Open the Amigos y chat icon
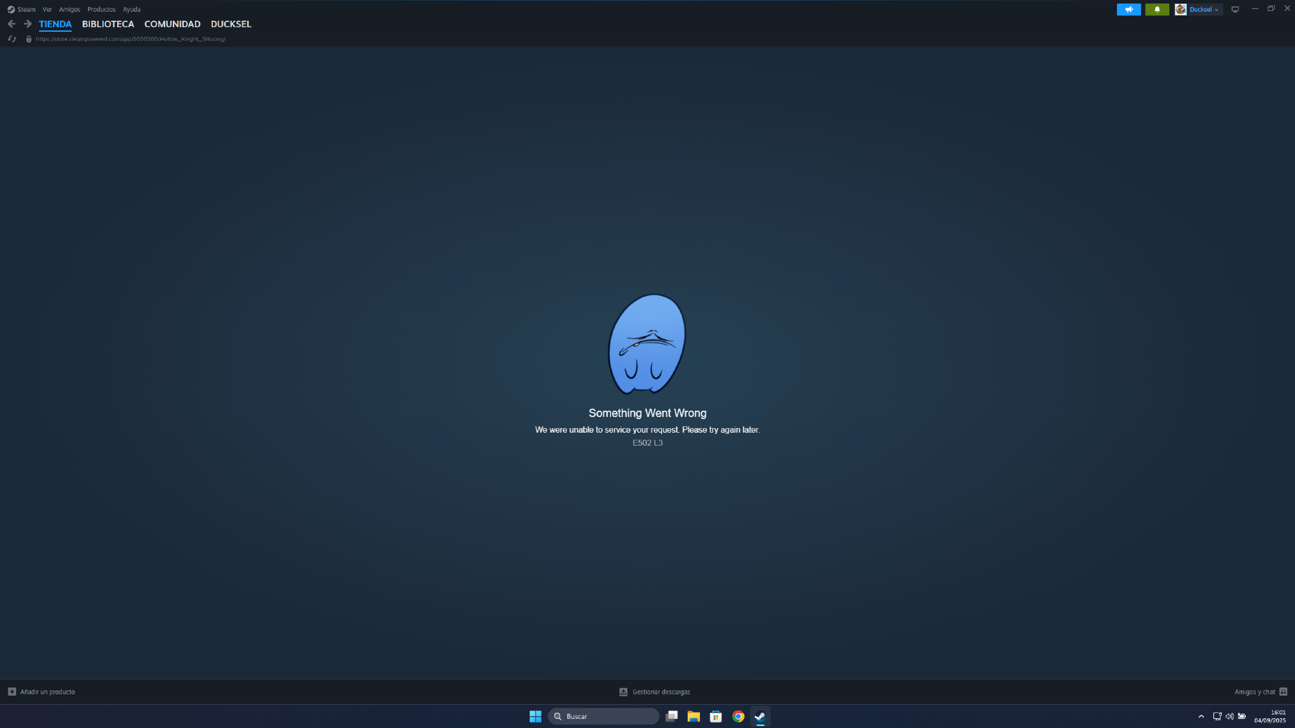The height and width of the screenshot is (728, 1295). click(1283, 692)
